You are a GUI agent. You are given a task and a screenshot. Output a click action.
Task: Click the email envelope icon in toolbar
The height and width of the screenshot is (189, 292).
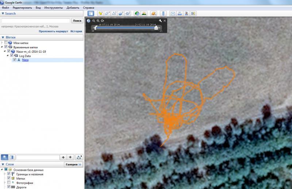click(173, 13)
